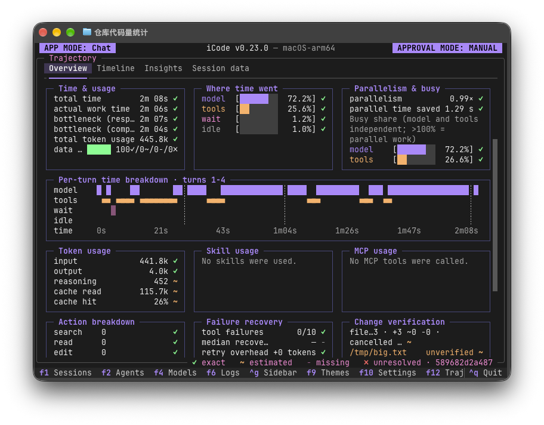Click the wait block in per-turn timeline
This screenshot has width=544, height=425.
(113, 211)
